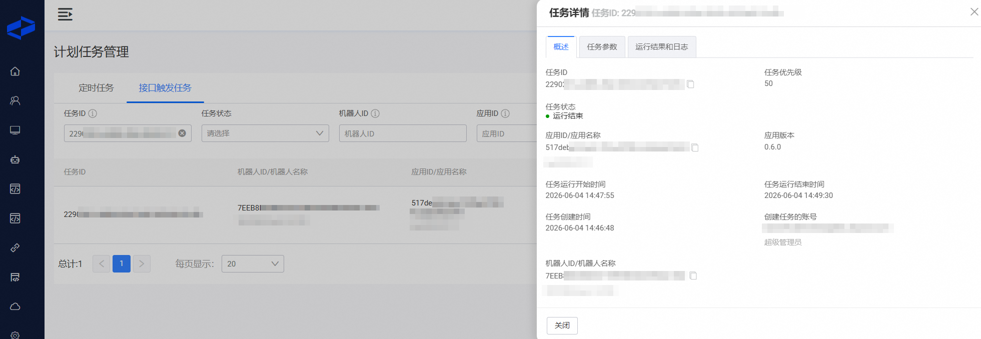Switch to the 任务参数 tab
The height and width of the screenshot is (339, 981).
602,47
